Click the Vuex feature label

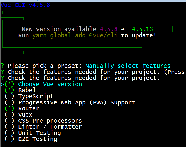coord(25,115)
